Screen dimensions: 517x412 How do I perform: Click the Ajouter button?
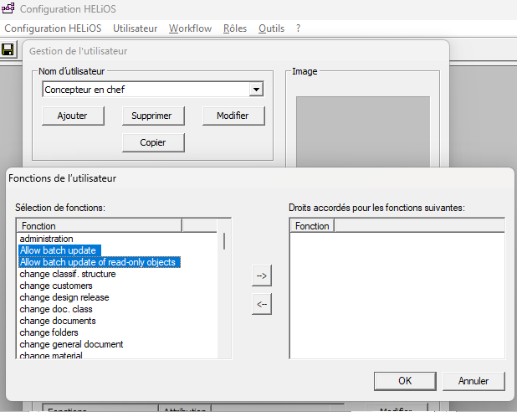pos(73,116)
